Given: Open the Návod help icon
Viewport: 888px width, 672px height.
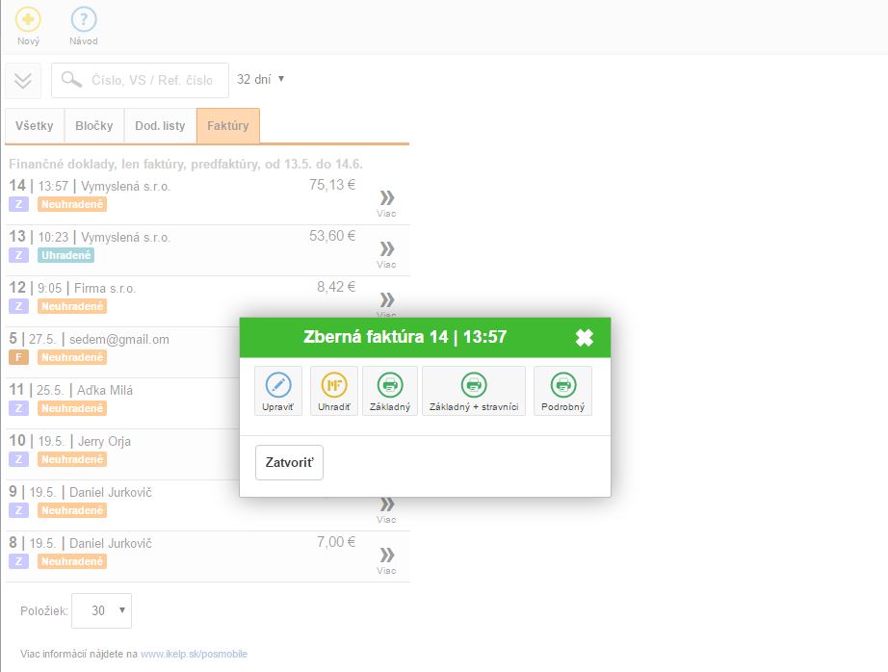Looking at the screenshot, I should (84, 21).
